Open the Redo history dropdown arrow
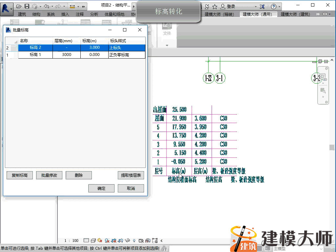This screenshot has width=336, height=252. click(x=64, y=7)
